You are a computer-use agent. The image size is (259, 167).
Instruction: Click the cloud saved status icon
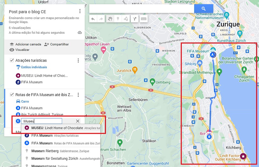[x=80, y=33]
